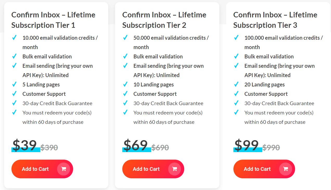Screen dimensions: 331x190
Task: Click the checkmark beside 5 Landing pages
Action: click(14, 84)
